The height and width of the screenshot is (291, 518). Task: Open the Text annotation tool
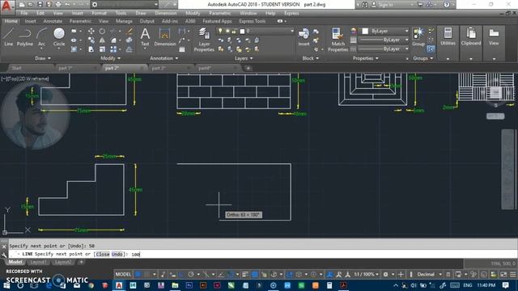click(x=145, y=37)
